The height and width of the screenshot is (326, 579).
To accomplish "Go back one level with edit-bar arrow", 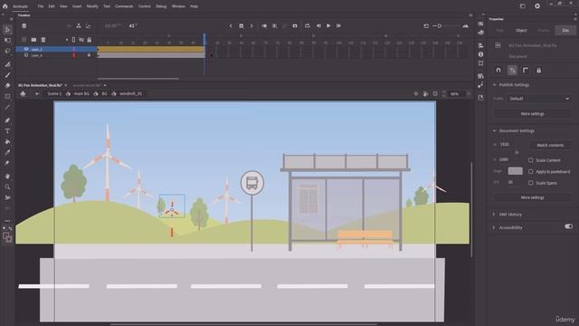I will pyautogui.click(x=37, y=94).
